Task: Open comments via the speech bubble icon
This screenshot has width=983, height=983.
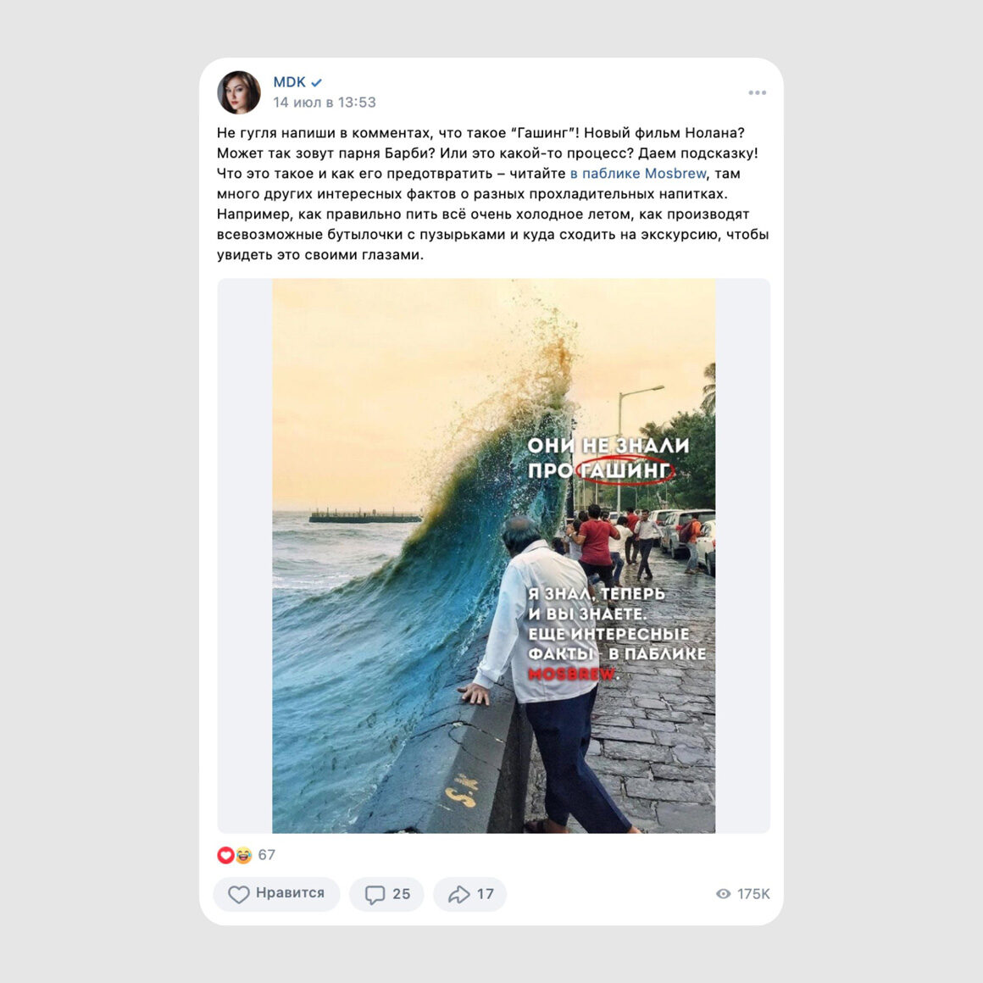Action: pos(375,895)
